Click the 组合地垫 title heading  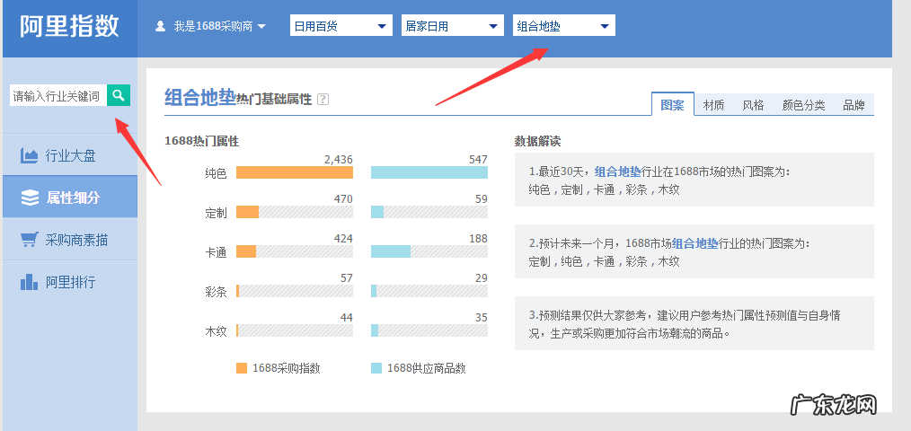pos(199,97)
